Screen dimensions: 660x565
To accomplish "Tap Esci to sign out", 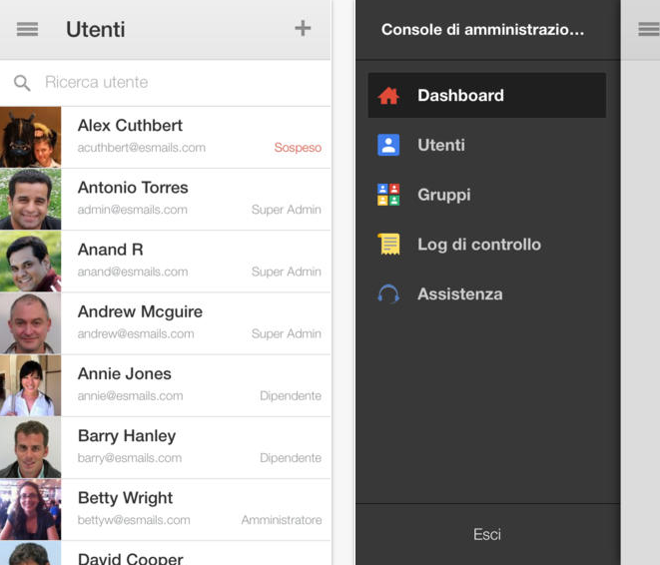I will 487,534.
